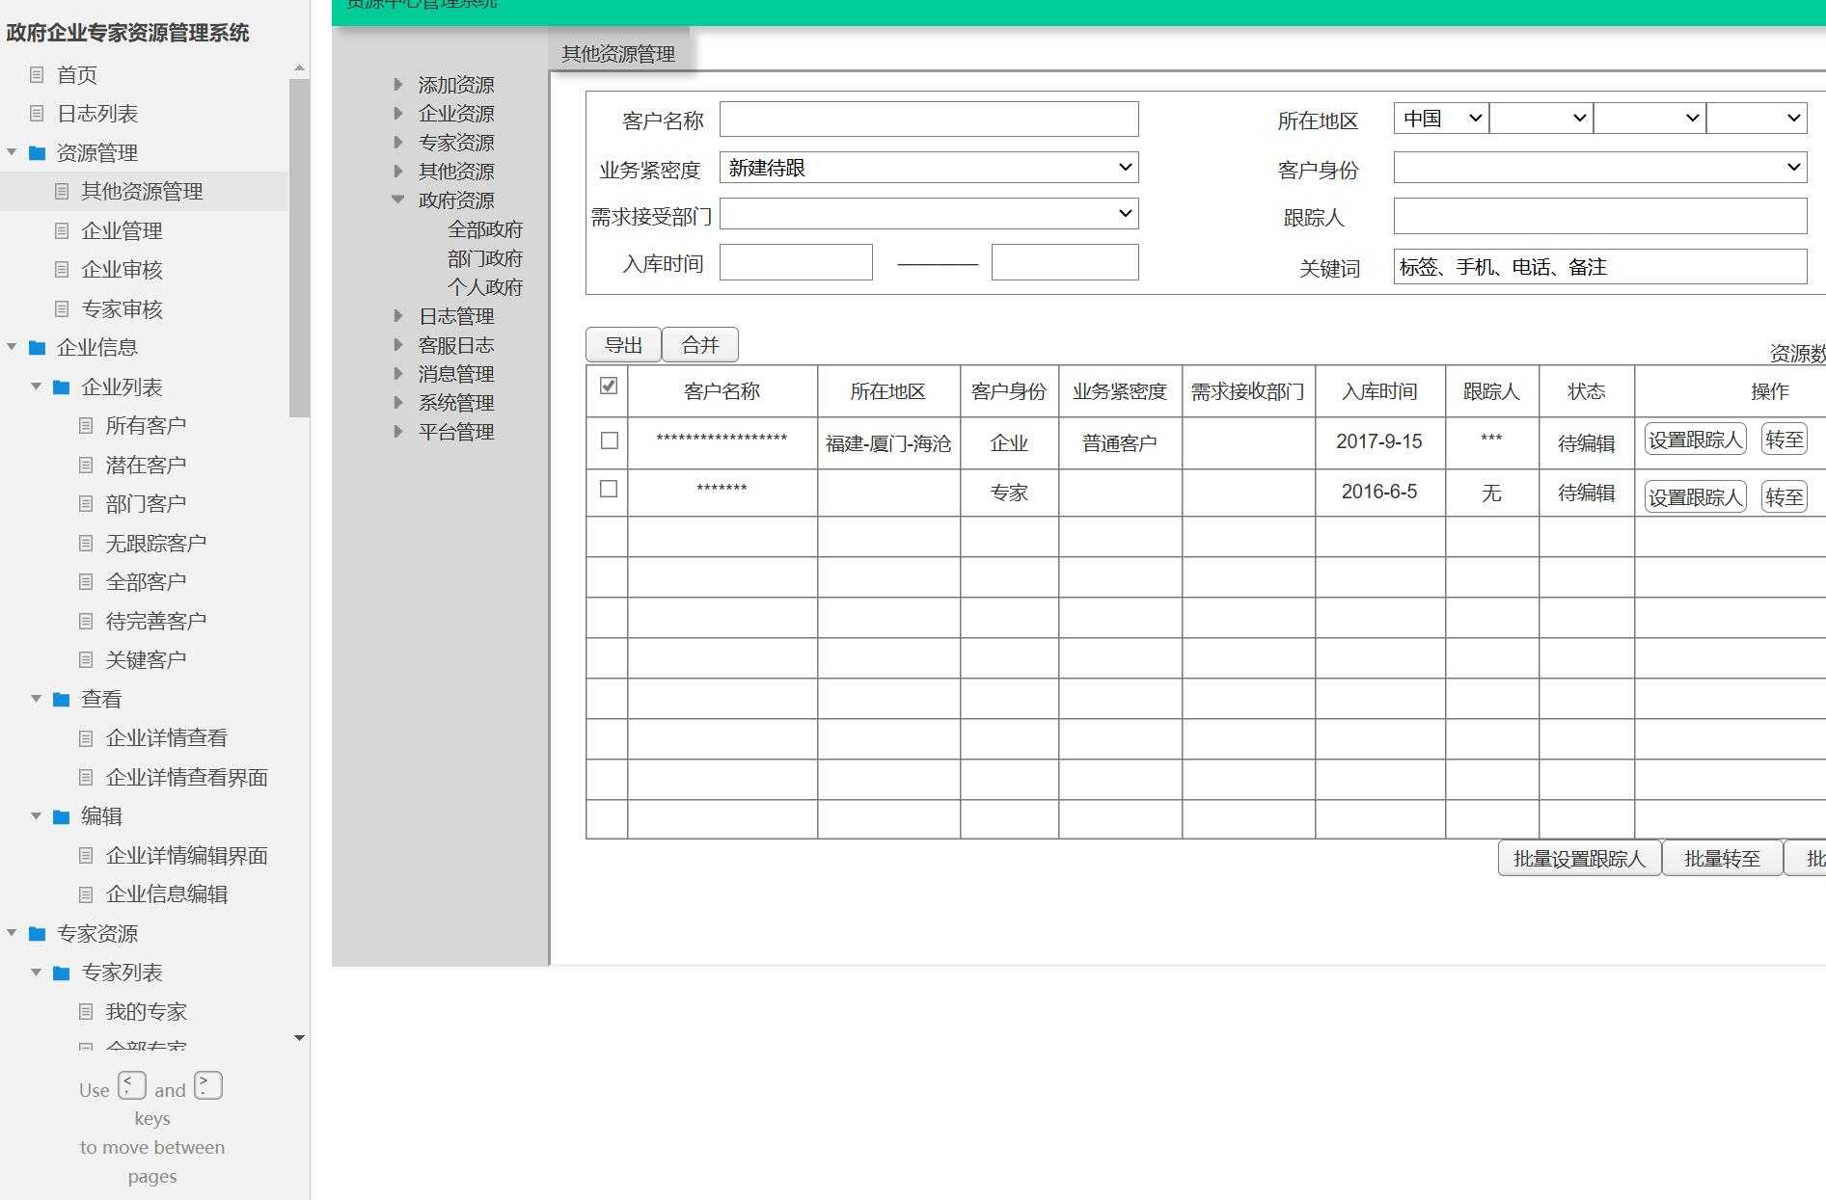1826x1200 pixels.
Task: Open the 业务紧密度 dropdown showing 新建待跟
Action: point(928,167)
